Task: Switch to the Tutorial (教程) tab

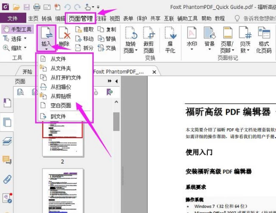Action: [220, 18]
